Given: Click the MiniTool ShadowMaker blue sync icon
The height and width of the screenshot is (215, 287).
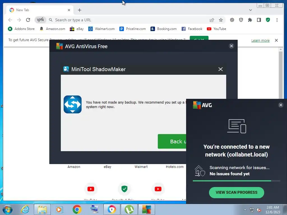Looking at the screenshot, I should [x=73, y=104].
